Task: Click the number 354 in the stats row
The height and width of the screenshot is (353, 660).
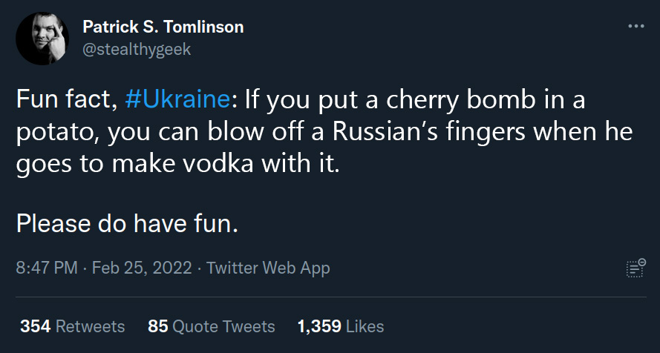Action: pyautogui.click(x=34, y=326)
